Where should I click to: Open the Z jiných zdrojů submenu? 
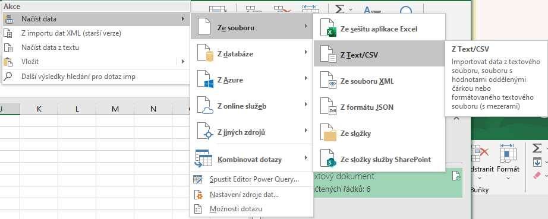coord(251,132)
